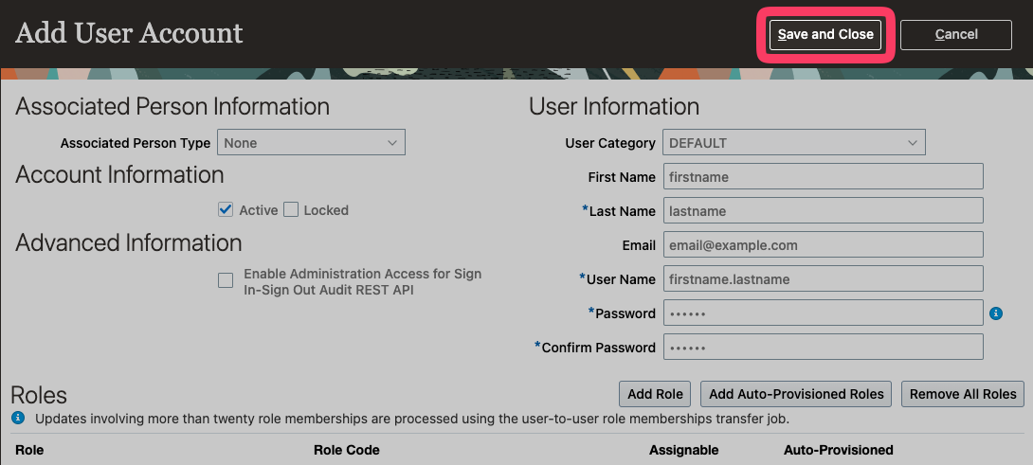Screen dimensions: 1033x465
Task: Click the Password info icon
Action: pyautogui.click(x=996, y=313)
